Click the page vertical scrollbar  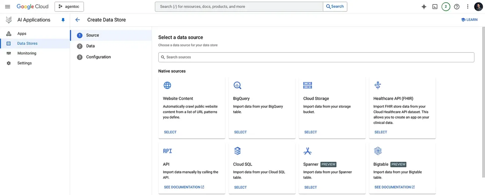[x=483, y=102]
